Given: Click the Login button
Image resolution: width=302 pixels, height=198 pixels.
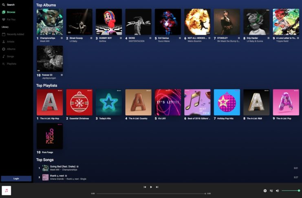Looking at the screenshot, I should click(x=16, y=178).
